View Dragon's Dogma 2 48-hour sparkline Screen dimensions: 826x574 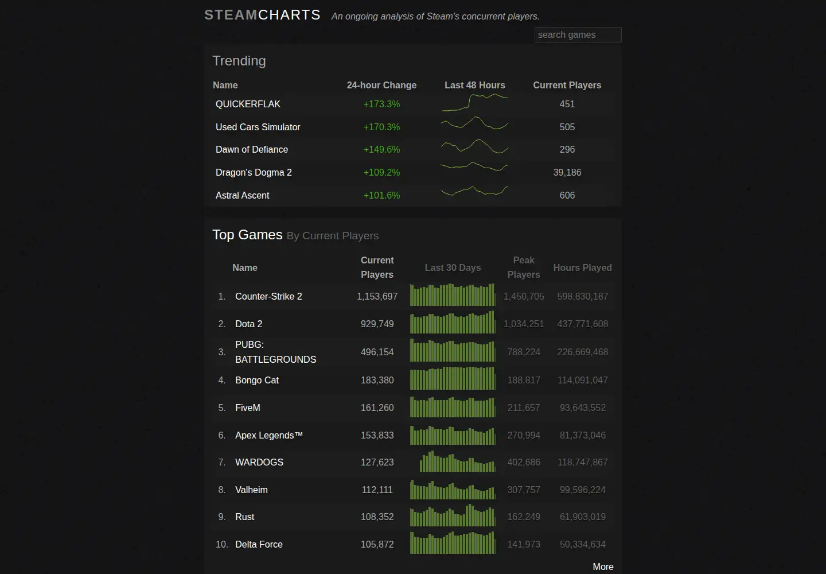475,166
